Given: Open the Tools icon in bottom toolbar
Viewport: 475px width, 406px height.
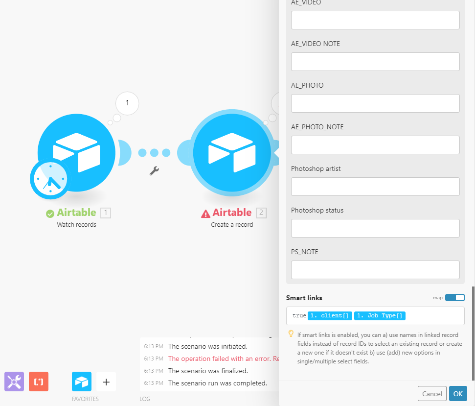Looking at the screenshot, I should tap(14, 382).
